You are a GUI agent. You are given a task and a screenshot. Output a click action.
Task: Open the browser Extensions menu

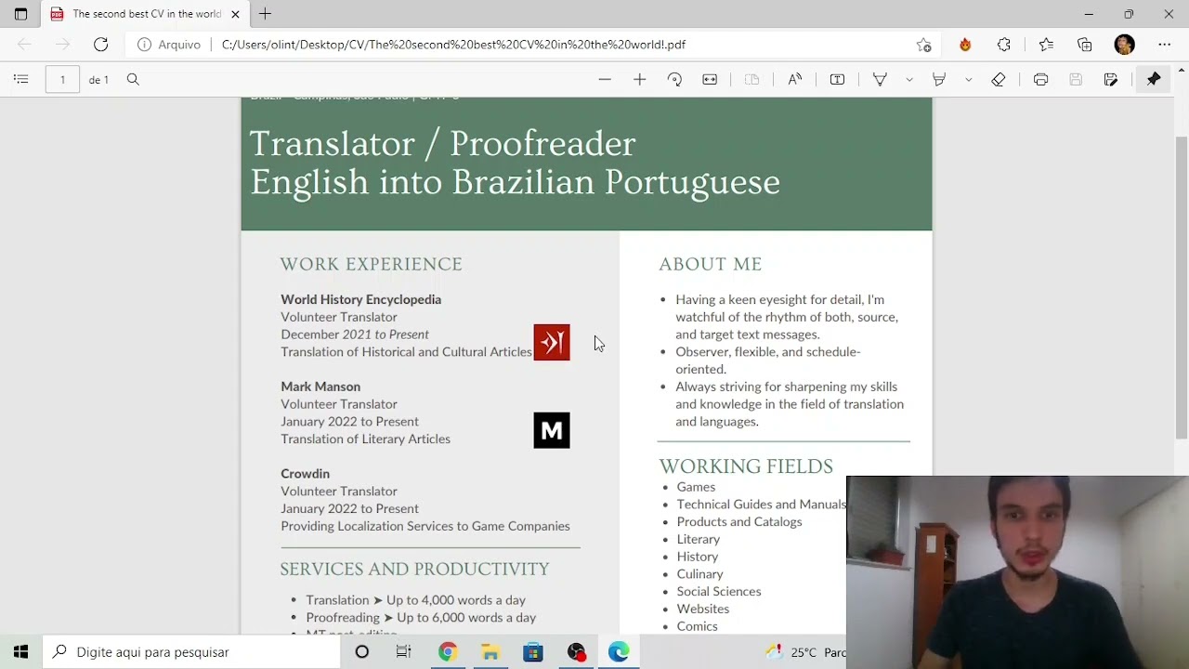pos(1004,45)
